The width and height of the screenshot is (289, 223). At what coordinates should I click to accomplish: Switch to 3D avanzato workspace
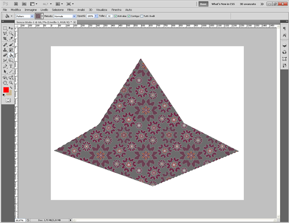click(x=248, y=4)
